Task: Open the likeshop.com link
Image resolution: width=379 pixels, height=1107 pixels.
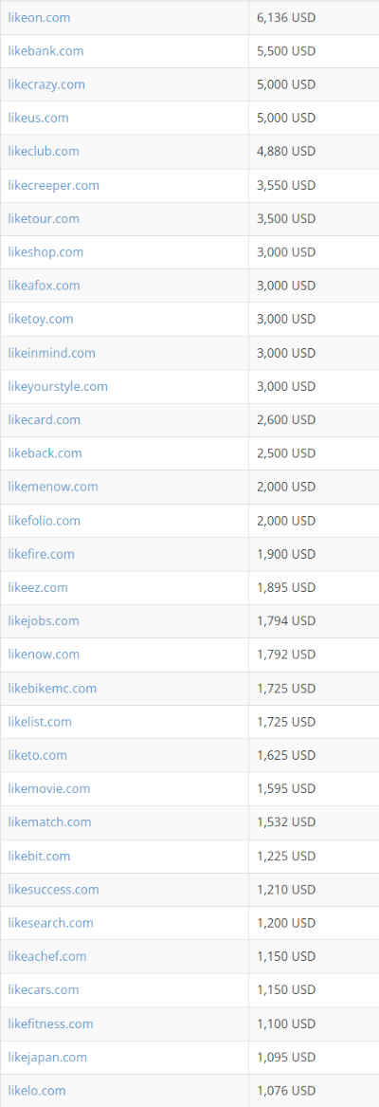Action: [45, 252]
